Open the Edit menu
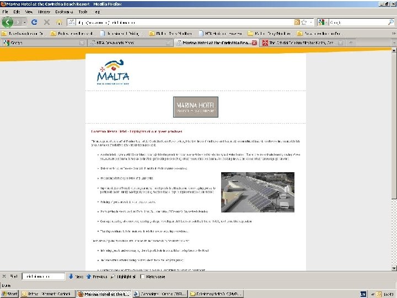The width and height of the screenshot is (397, 298). pyautogui.click(x=17, y=12)
